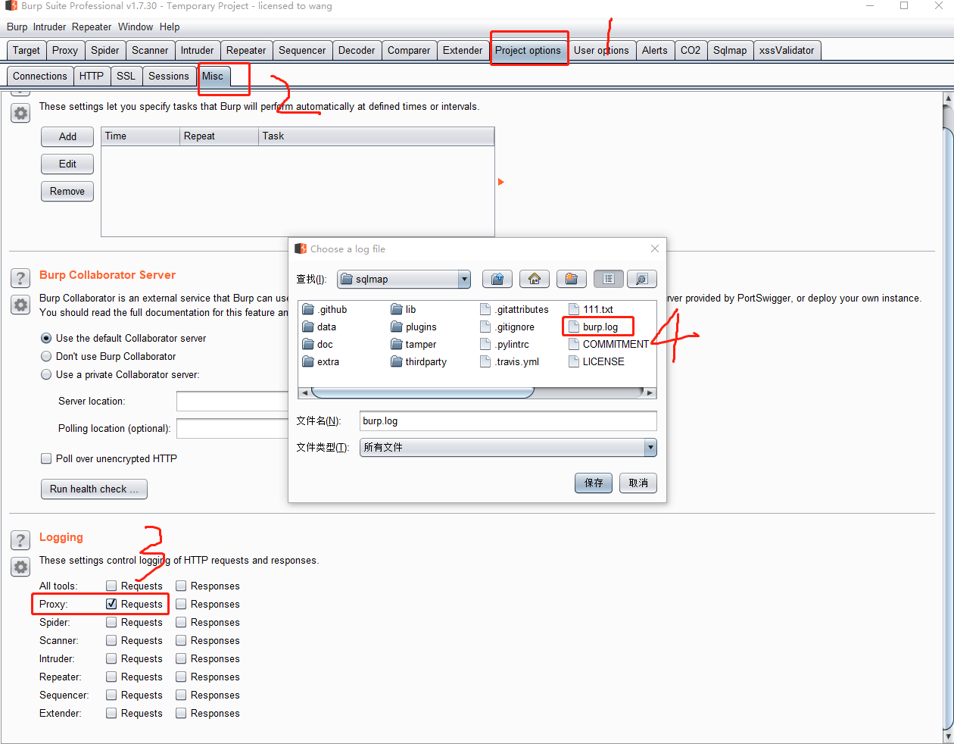
Task: Click the file name field containing burp.log
Action: (508, 420)
